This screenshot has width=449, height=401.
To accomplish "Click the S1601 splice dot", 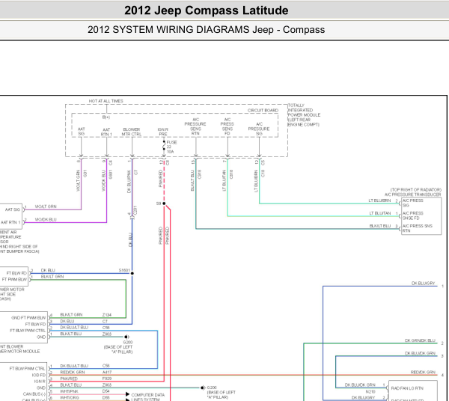I will 132,273.
